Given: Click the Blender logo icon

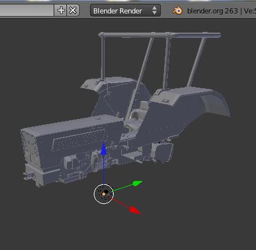Looking at the screenshot, I should coord(177,10).
